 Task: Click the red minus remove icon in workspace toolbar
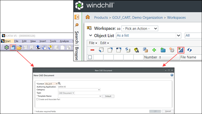point(92,50)
